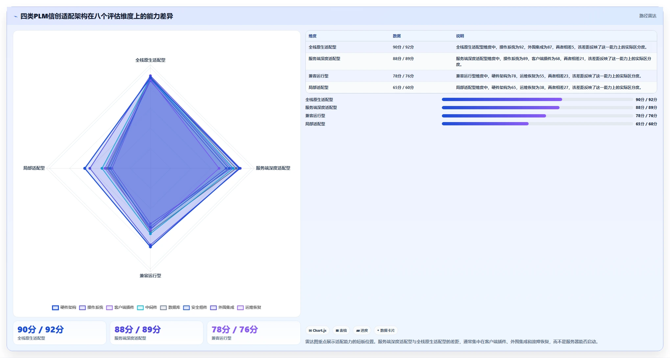Click the 全栈原生适配型 radar axis label
The height and width of the screenshot is (358, 670).
pyautogui.click(x=150, y=60)
